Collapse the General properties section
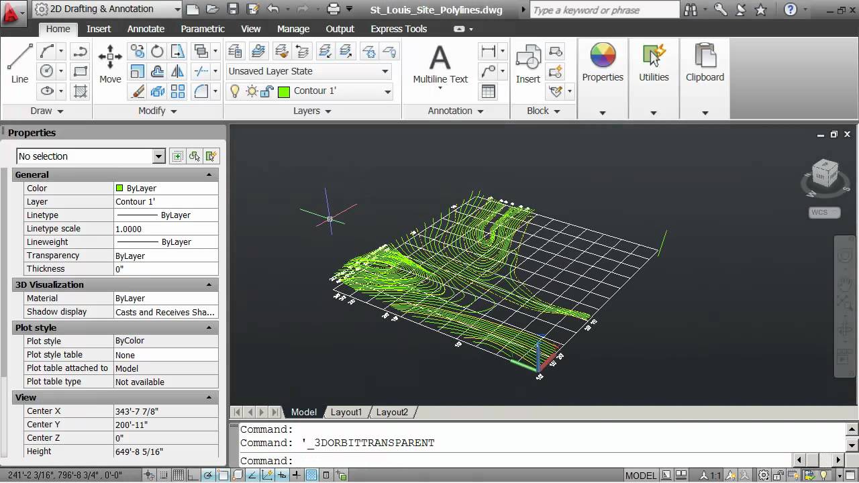The height and width of the screenshot is (483, 859). tap(209, 174)
